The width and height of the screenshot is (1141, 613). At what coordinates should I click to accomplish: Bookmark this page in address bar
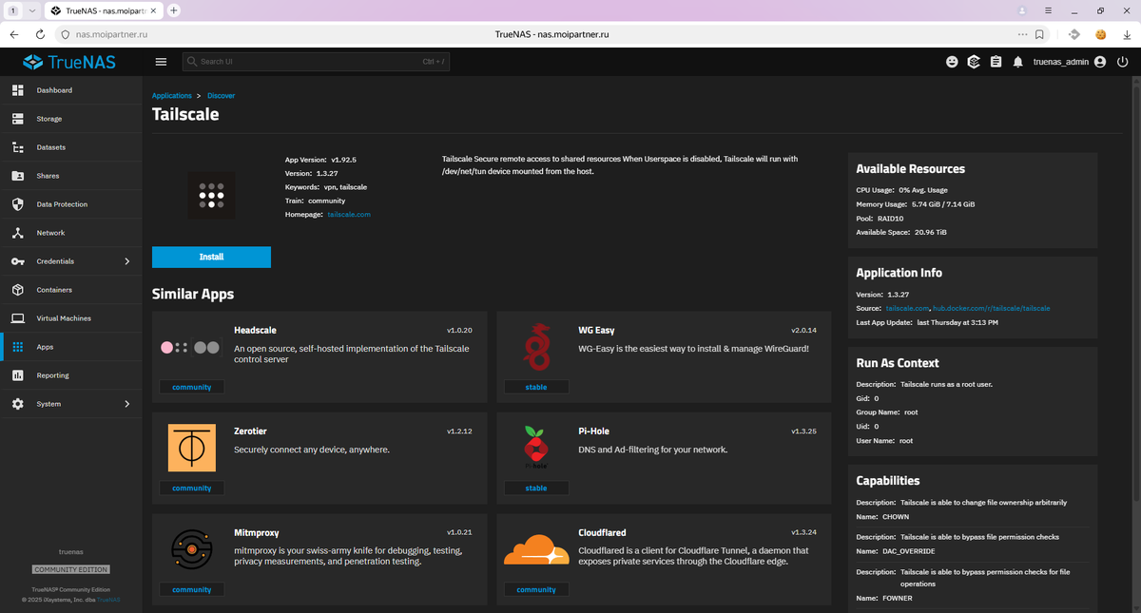pyautogui.click(x=1039, y=34)
